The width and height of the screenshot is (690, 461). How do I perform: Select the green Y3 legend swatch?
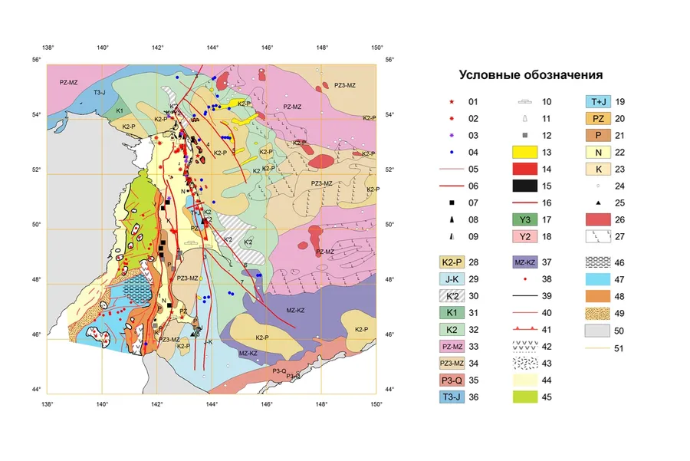[524, 219]
